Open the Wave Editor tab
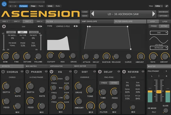Viewport: 171px width, 115px height. coord(84,66)
